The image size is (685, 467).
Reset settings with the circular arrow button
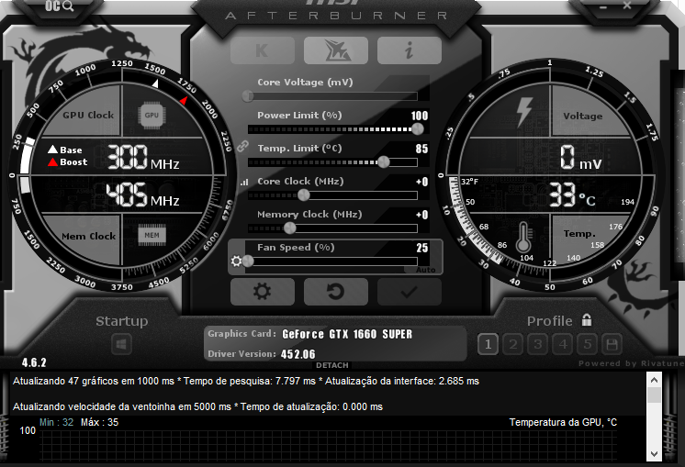[x=336, y=292]
